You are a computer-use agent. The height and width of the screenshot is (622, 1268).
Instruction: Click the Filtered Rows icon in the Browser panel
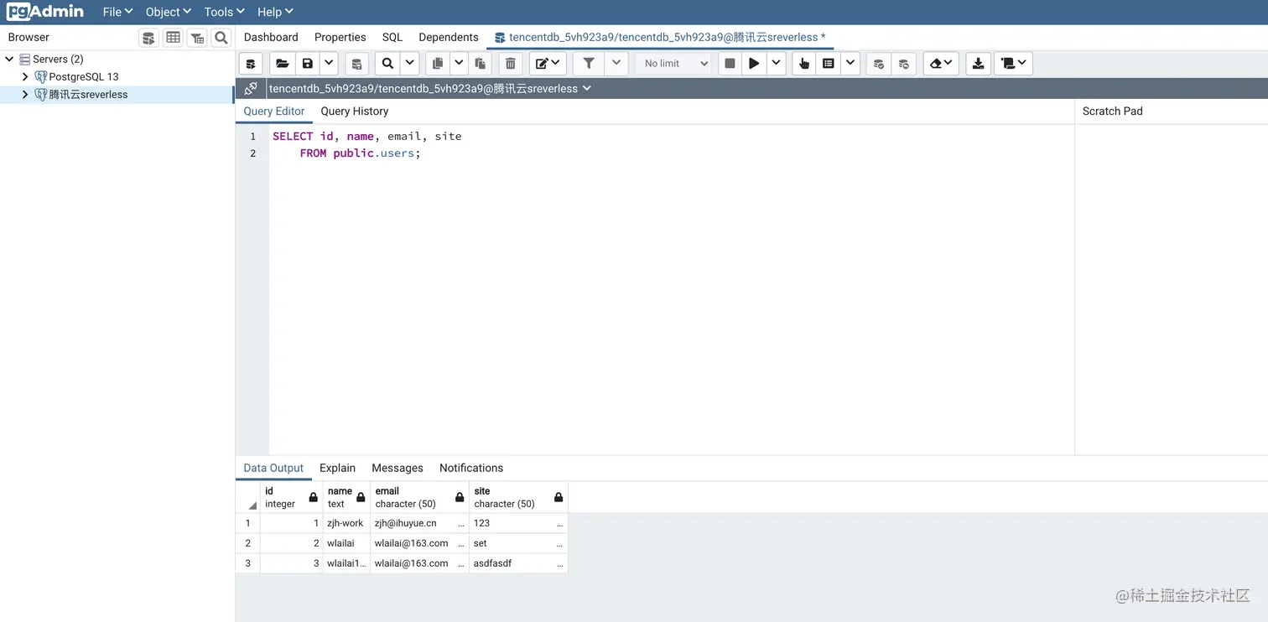[197, 38]
